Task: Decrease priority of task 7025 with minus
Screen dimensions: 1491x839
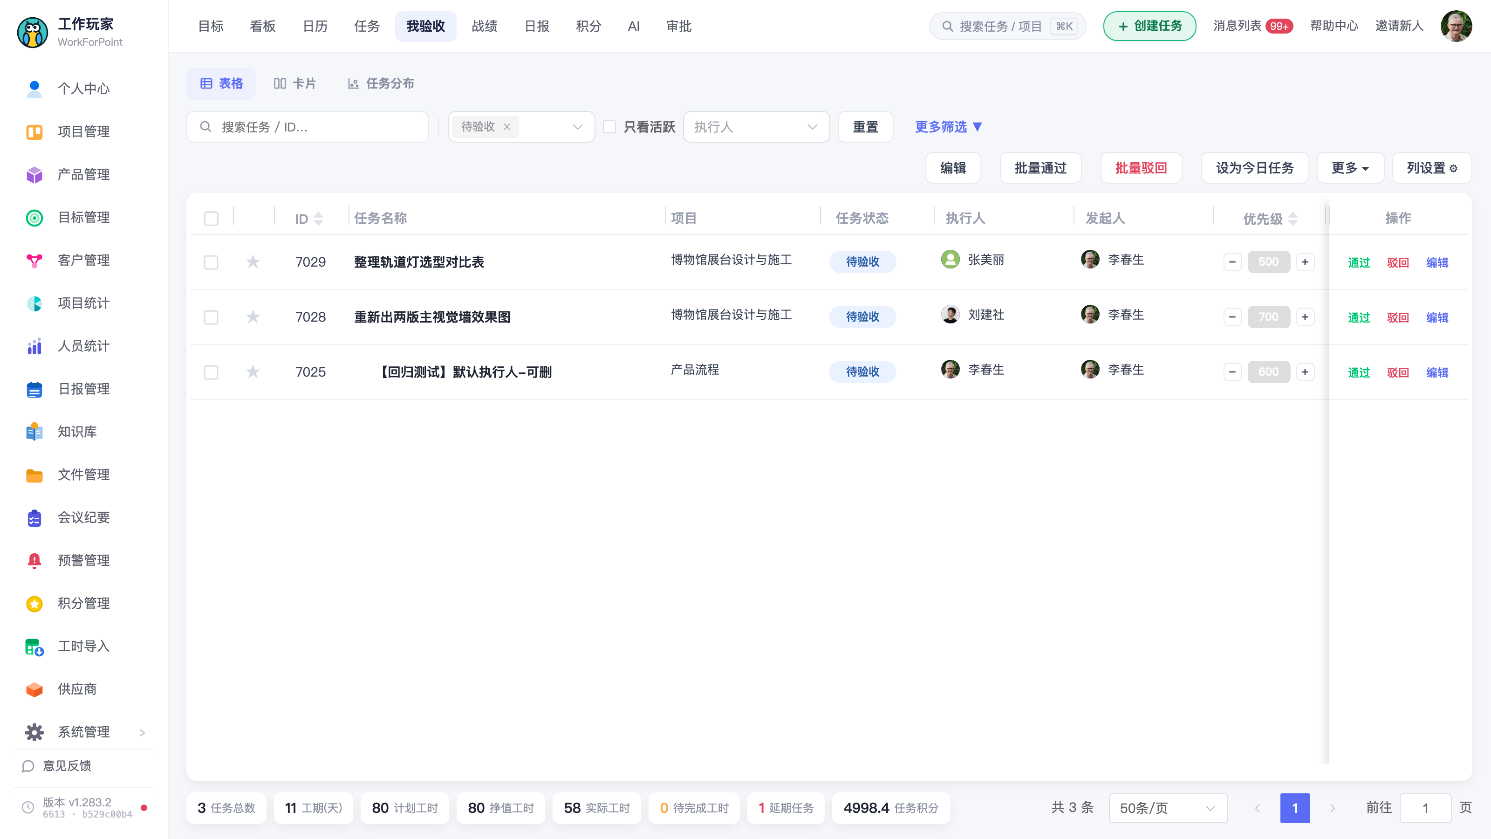Action: [x=1233, y=372]
